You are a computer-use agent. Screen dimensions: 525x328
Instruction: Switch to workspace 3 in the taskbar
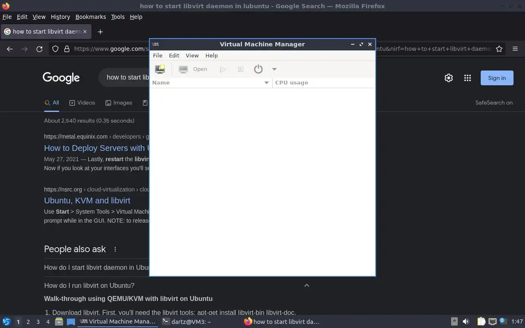click(x=38, y=322)
